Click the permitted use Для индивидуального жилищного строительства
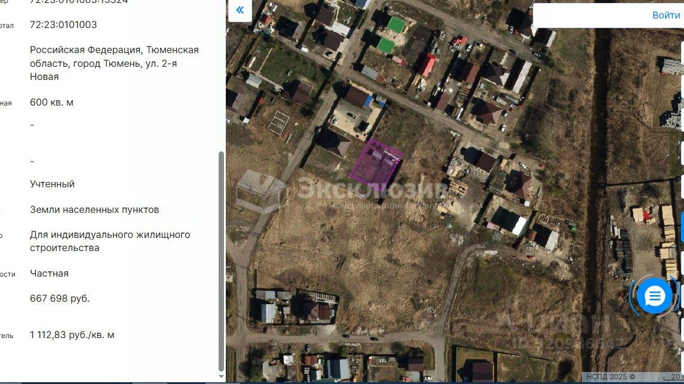Image resolution: width=684 pixels, height=384 pixels. 110,241
